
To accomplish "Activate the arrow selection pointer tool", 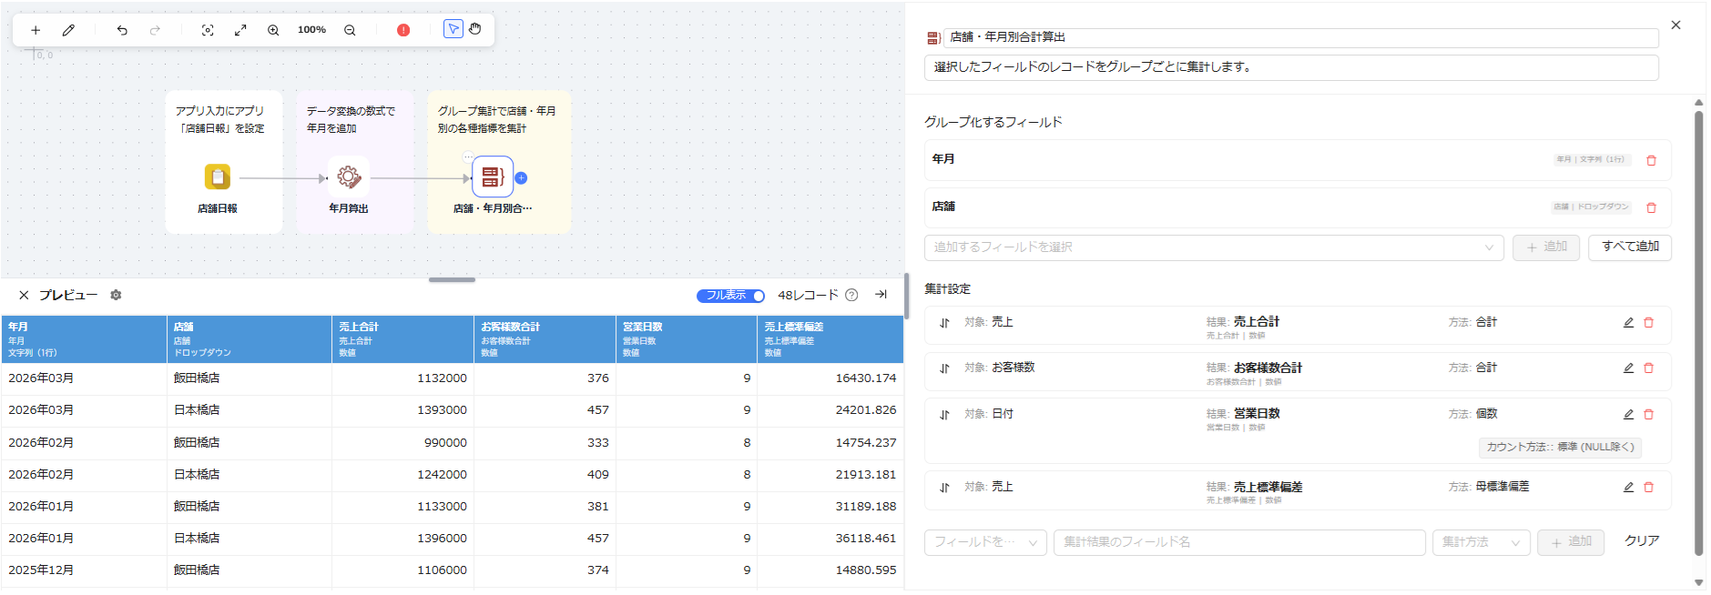I will point(453,29).
